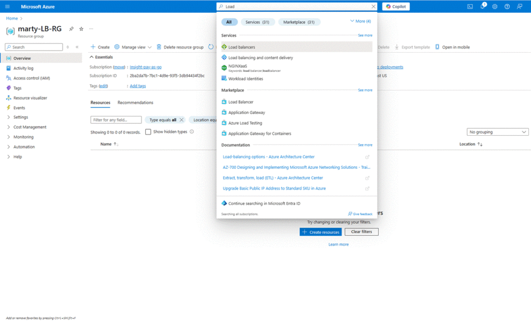This screenshot has height=321, width=531.
Task: Expand the Monitoring sidebar section
Action: pos(23,137)
